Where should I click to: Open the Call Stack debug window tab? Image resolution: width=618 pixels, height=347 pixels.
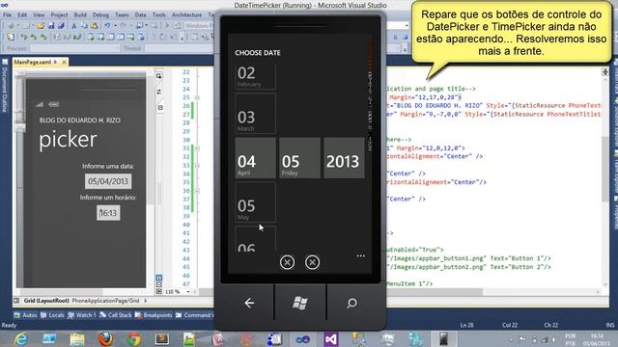pyautogui.click(x=116, y=315)
